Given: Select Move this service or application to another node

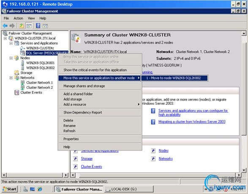Looking at the screenshot, I should (x=99, y=78).
